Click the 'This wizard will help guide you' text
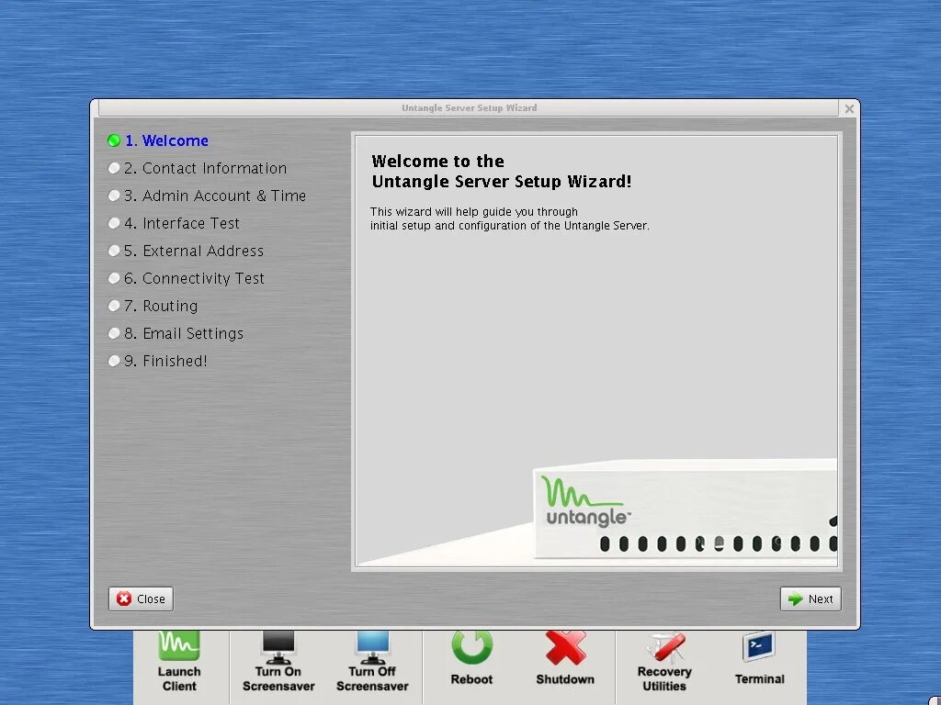 coord(474,212)
